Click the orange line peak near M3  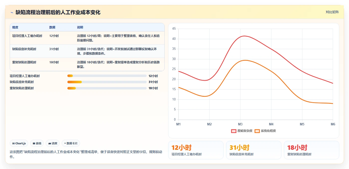(245, 60)
